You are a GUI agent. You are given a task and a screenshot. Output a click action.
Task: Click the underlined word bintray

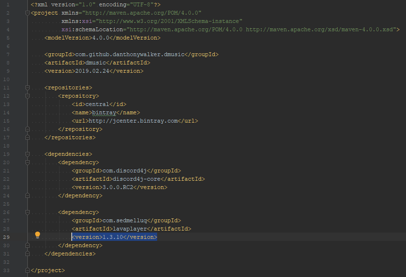click(x=104, y=113)
